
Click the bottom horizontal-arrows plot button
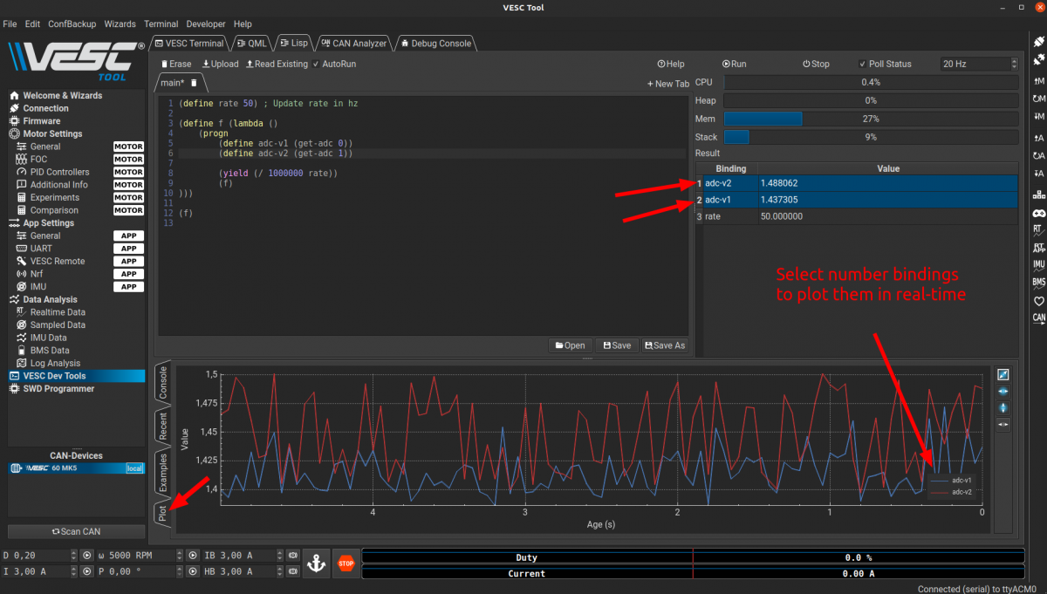(x=1003, y=425)
